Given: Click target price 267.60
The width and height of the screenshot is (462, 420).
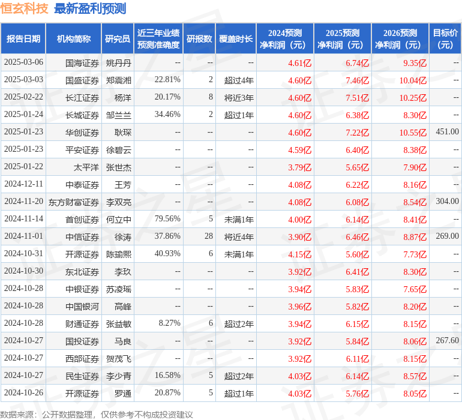Looking at the screenshot, I should (447, 341).
